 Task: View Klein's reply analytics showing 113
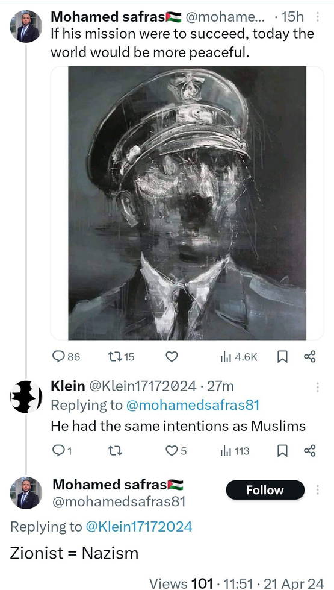[x=235, y=451]
